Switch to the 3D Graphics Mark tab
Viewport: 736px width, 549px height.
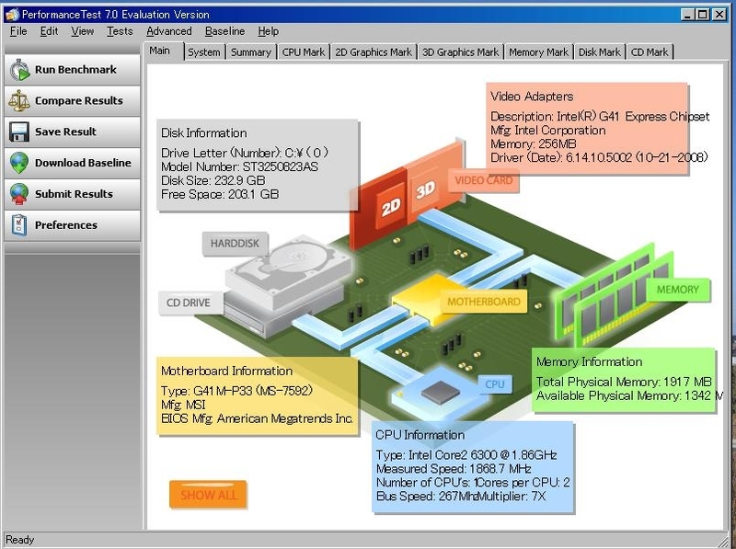(460, 52)
